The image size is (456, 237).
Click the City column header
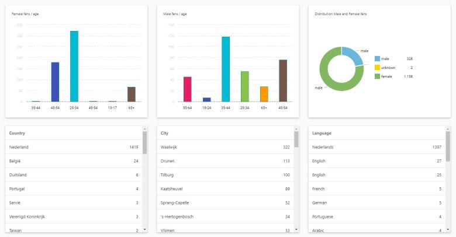(x=165, y=133)
